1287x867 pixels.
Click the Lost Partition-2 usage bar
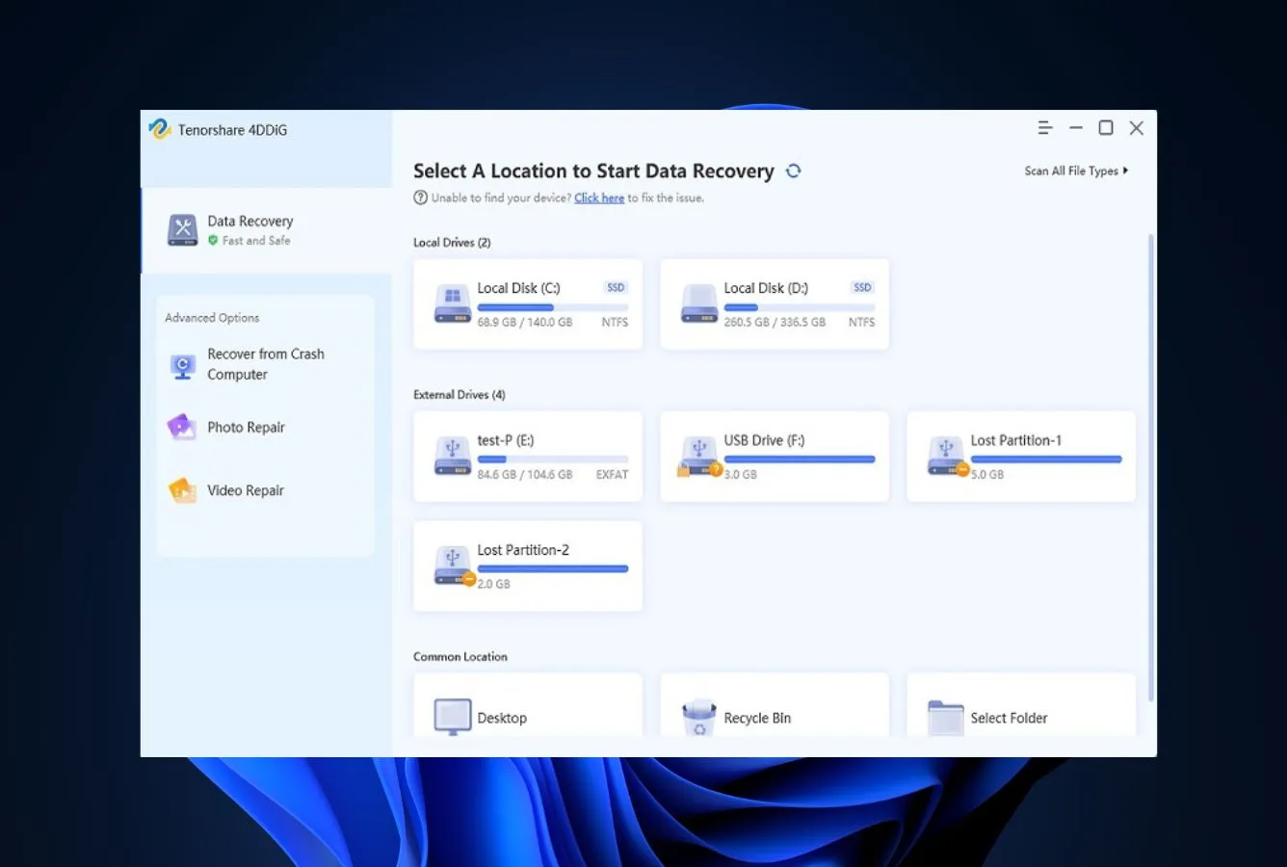click(553, 569)
